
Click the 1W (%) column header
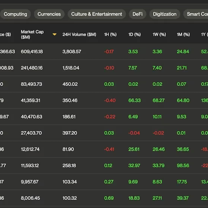(x=159, y=35)
